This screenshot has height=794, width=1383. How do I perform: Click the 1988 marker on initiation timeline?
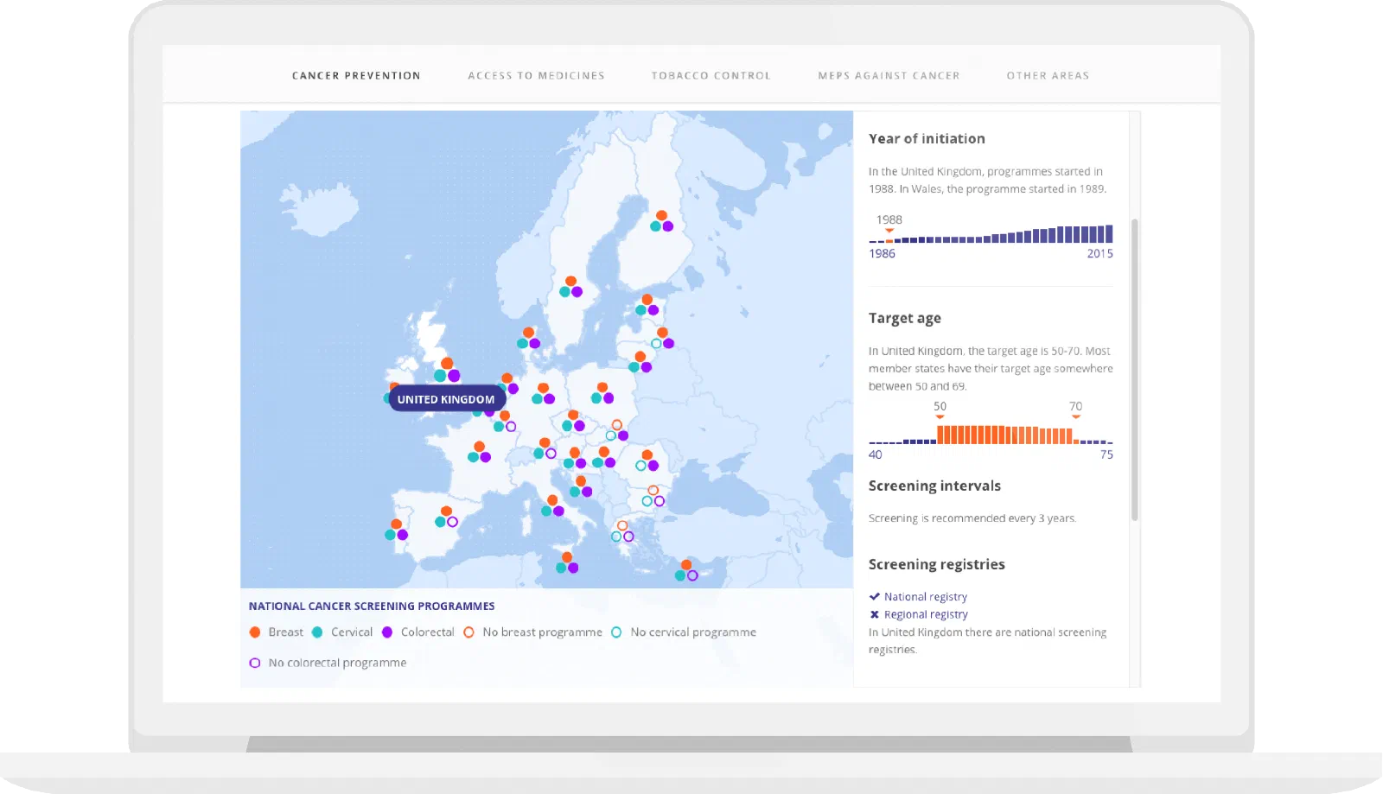coord(889,231)
